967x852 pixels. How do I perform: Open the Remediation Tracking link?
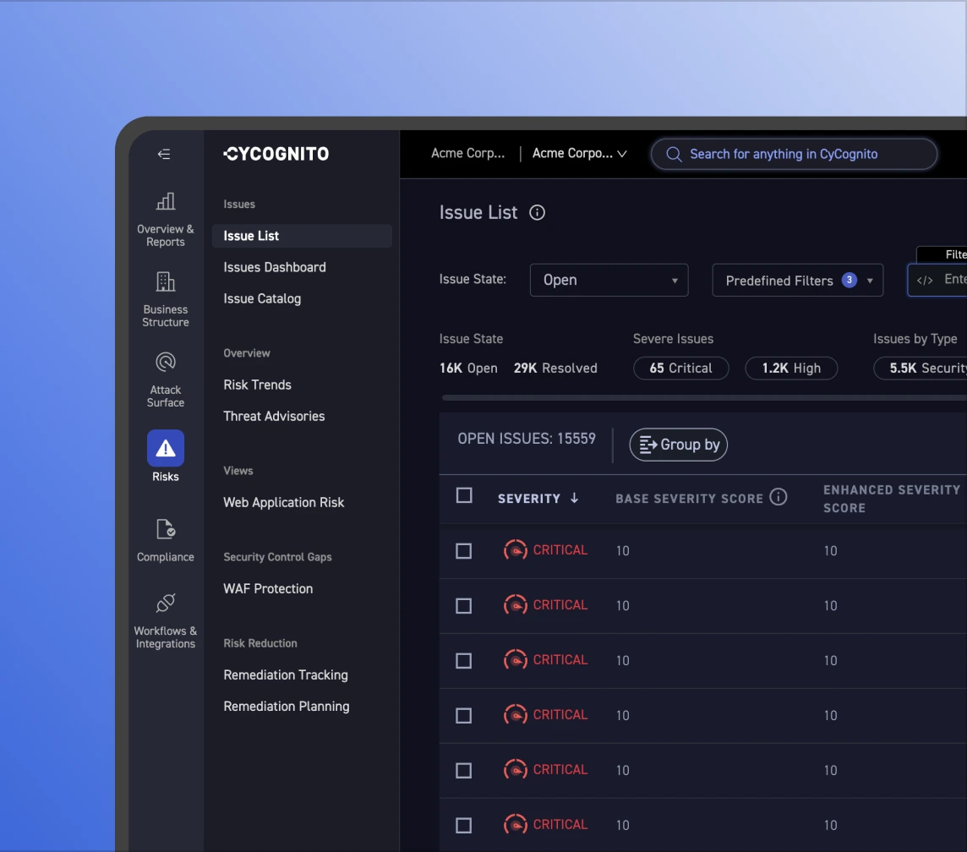tap(286, 674)
